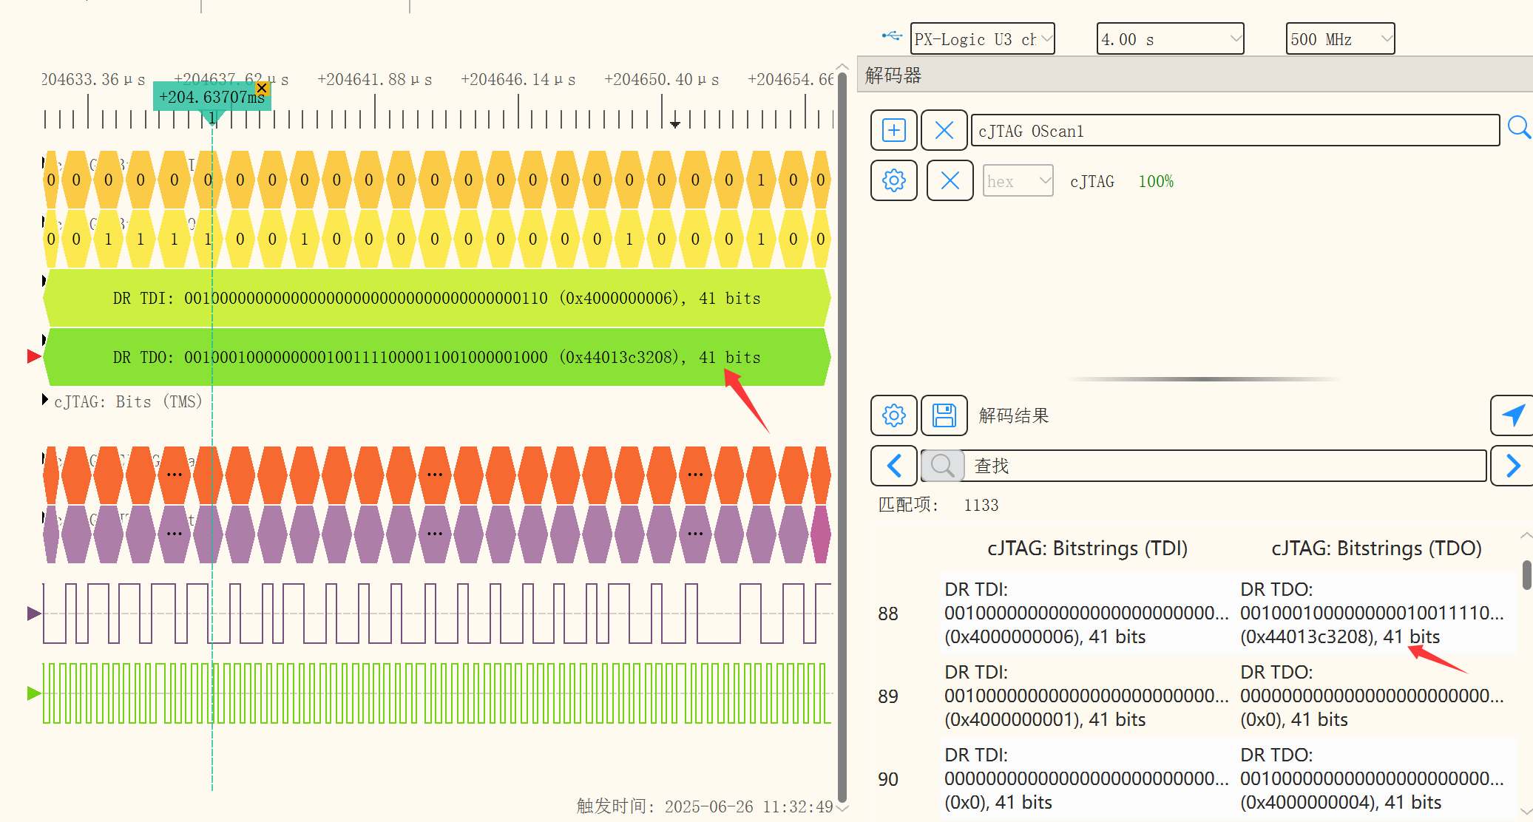Select the DR TDI 0x4000000006 annotation
The image size is (1533, 822).
[436, 298]
